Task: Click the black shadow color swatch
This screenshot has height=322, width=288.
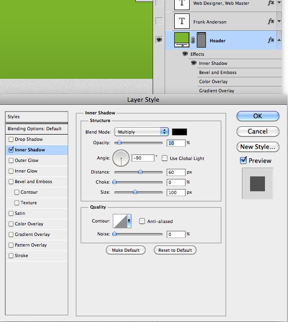Action: pyautogui.click(x=180, y=132)
